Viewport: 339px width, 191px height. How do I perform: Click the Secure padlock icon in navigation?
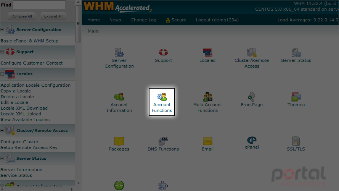(167, 20)
